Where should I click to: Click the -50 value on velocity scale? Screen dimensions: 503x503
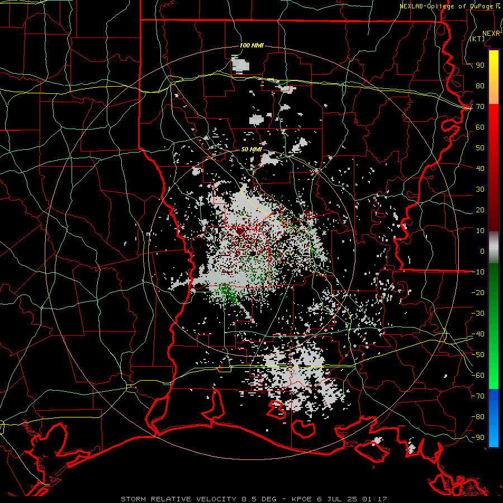coord(478,355)
